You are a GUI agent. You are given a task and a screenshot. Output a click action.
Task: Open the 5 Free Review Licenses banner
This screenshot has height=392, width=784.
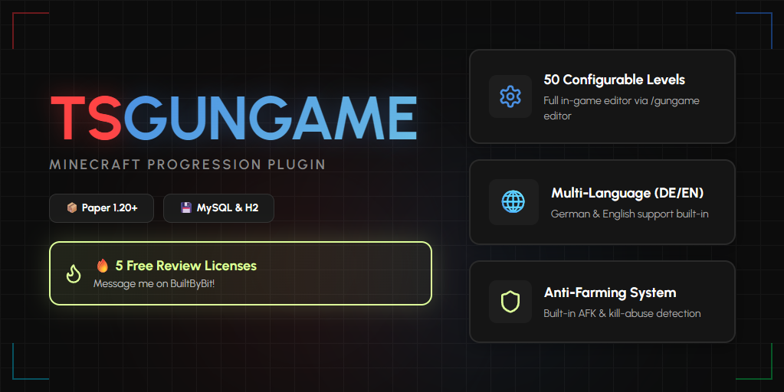point(241,273)
